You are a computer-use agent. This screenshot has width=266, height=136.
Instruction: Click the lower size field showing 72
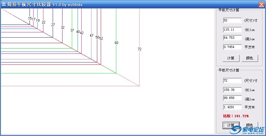point(232,81)
